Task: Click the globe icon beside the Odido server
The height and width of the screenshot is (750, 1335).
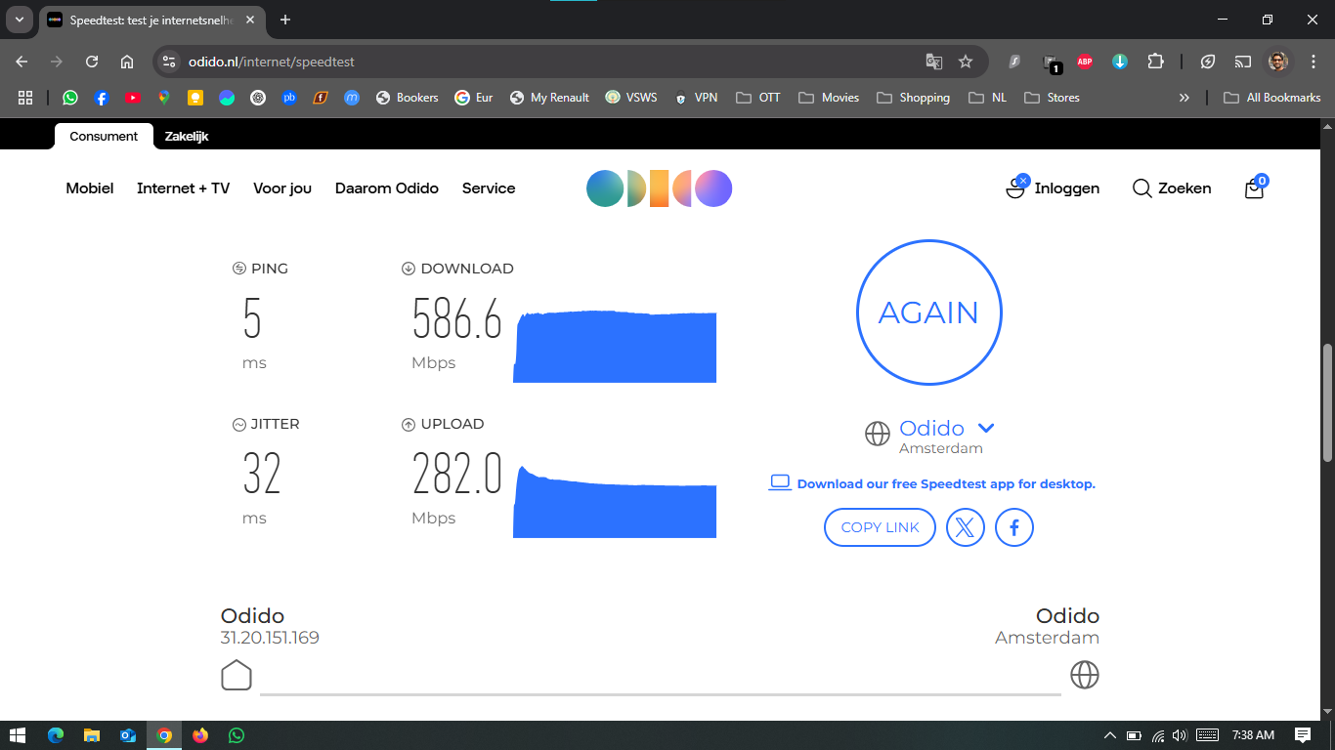Action: coord(878,433)
